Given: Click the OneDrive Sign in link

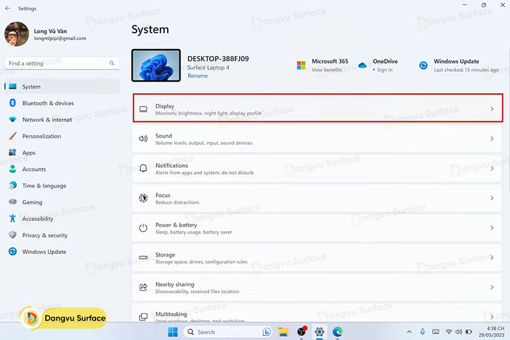Looking at the screenshot, I should coord(384,70).
